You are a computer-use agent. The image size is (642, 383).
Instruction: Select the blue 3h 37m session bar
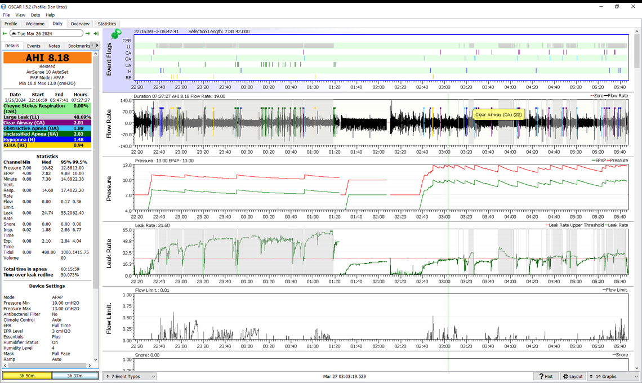pos(75,376)
